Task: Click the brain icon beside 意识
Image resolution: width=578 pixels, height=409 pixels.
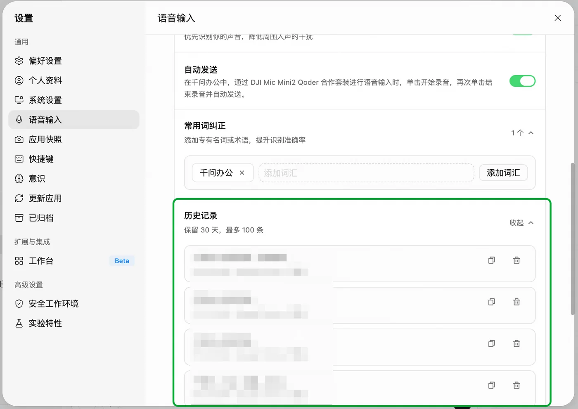Action: pos(19,179)
